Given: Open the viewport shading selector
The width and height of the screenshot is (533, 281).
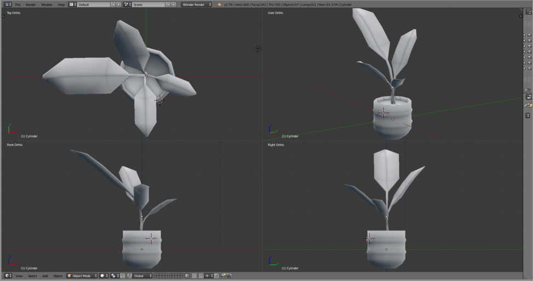Looking at the screenshot, I should coord(104,276).
